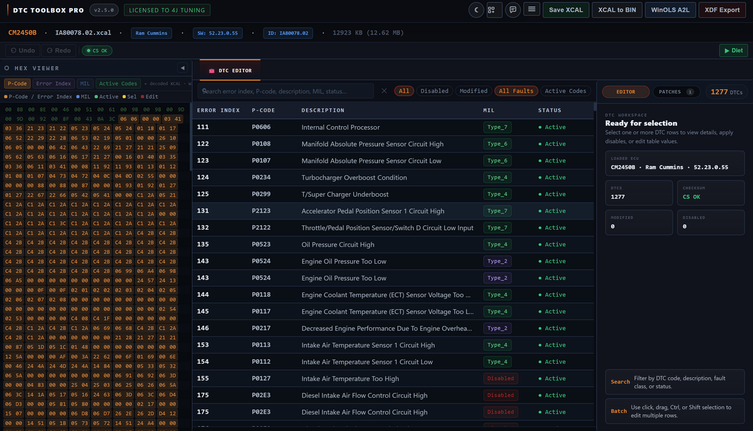Viewport: 753px width, 431px height.
Task: Convert using XCAL to BIN button
Action: [x=617, y=9]
